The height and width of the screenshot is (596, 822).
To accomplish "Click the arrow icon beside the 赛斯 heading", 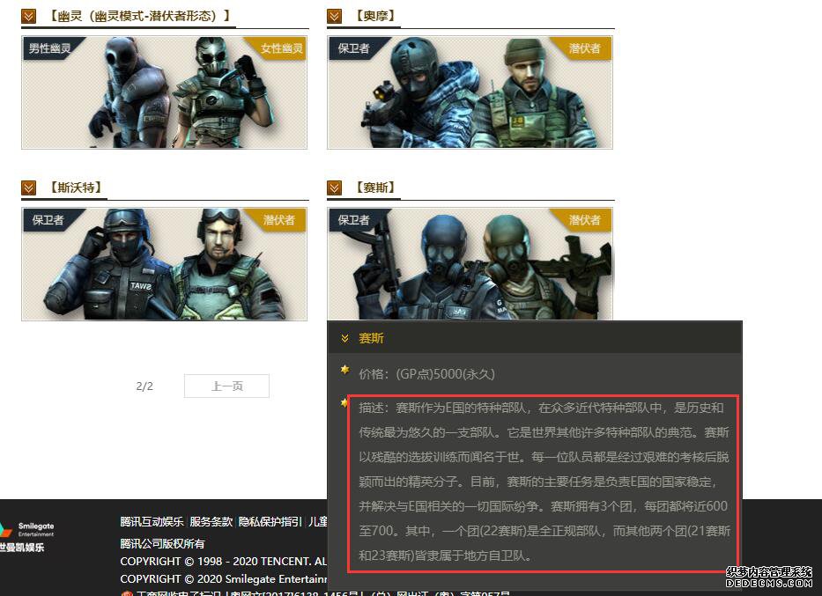I will [x=334, y=188].
